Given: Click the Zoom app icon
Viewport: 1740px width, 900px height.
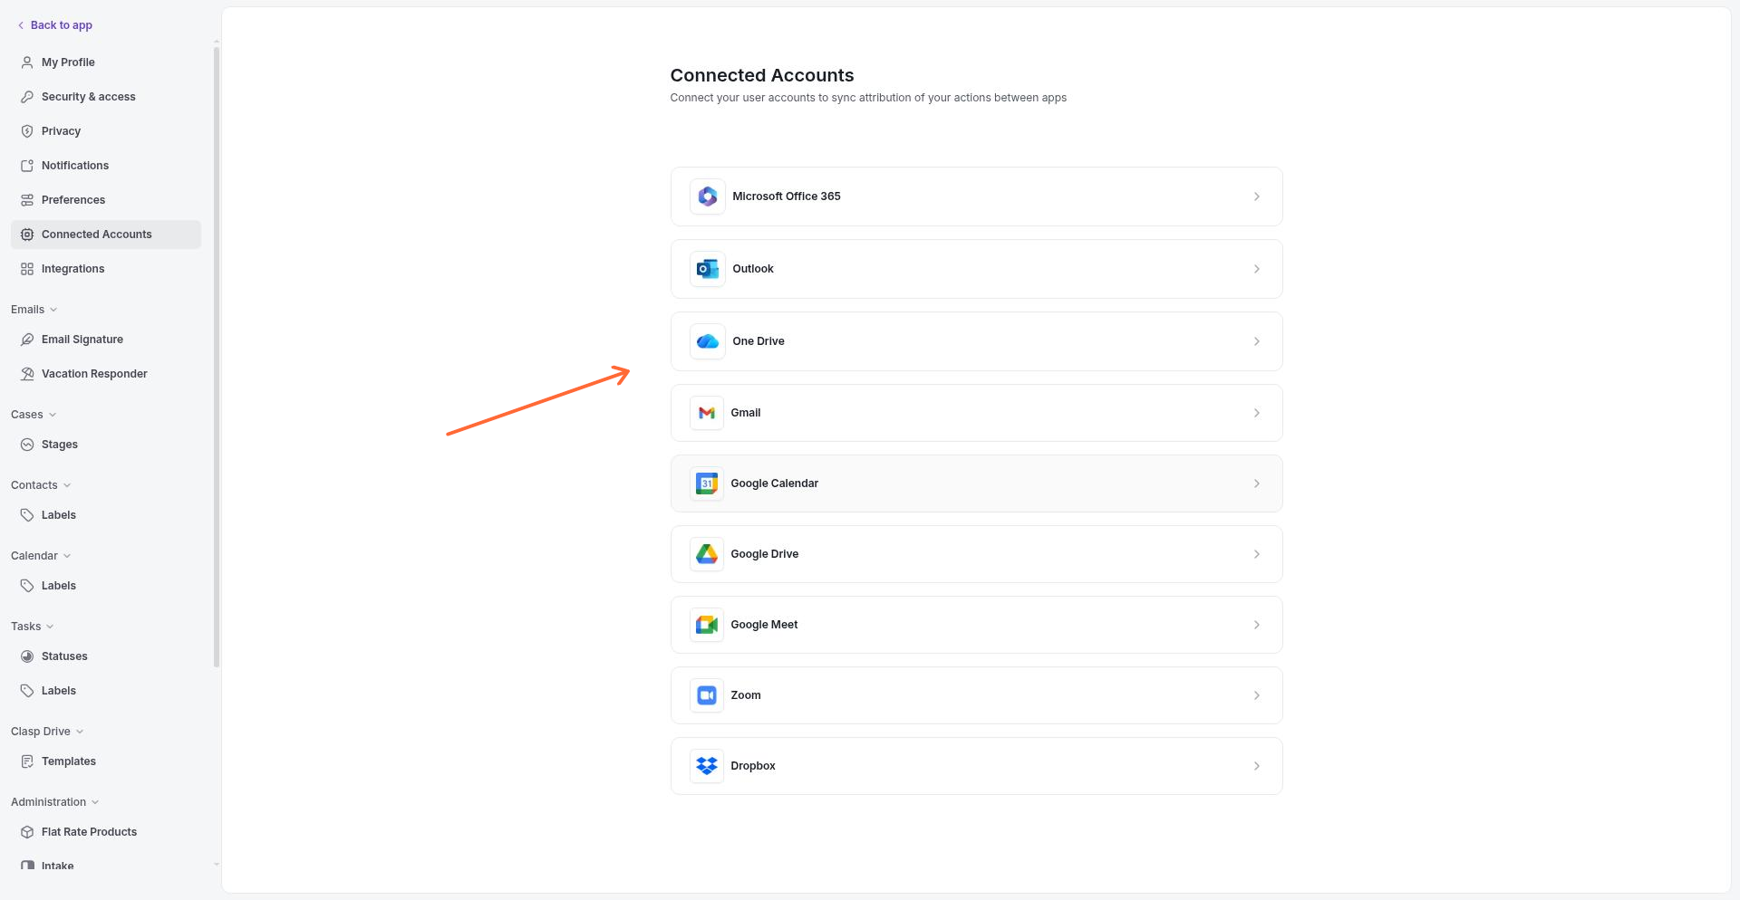Looking at the screenshot, I should click(706, 695).
